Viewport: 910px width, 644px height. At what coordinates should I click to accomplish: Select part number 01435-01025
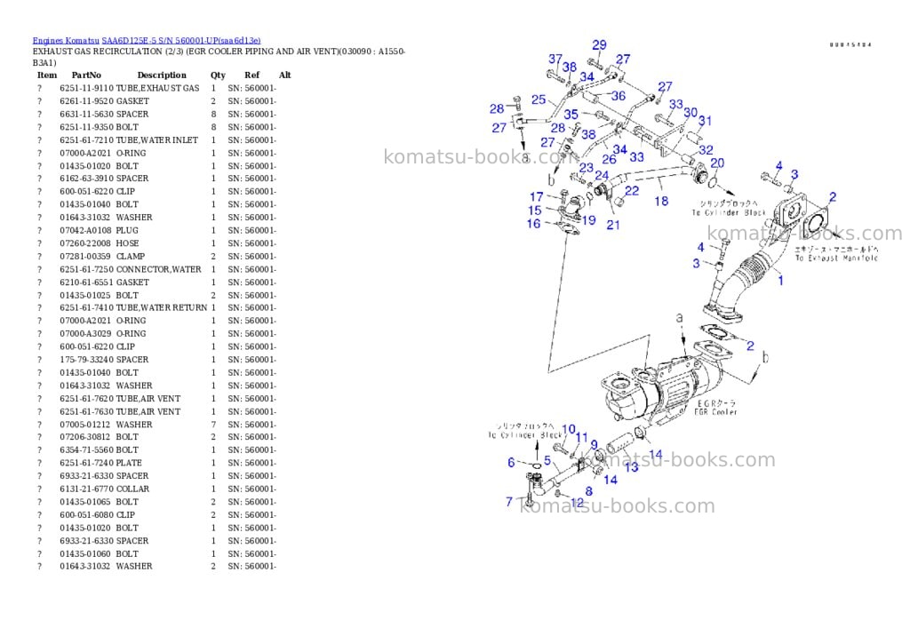pos(85,295)
